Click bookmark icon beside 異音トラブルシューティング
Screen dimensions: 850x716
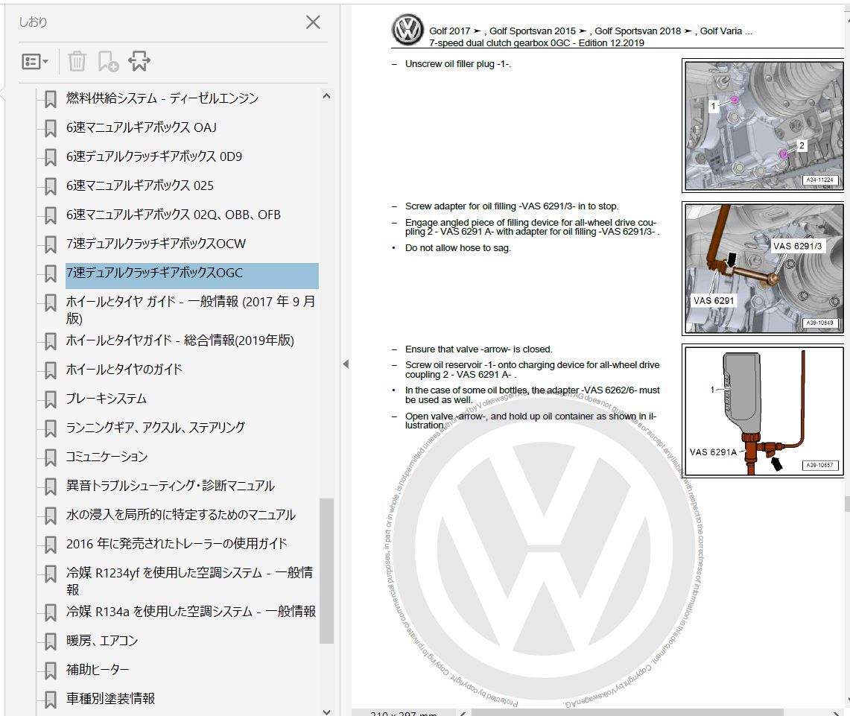point(51,487)
